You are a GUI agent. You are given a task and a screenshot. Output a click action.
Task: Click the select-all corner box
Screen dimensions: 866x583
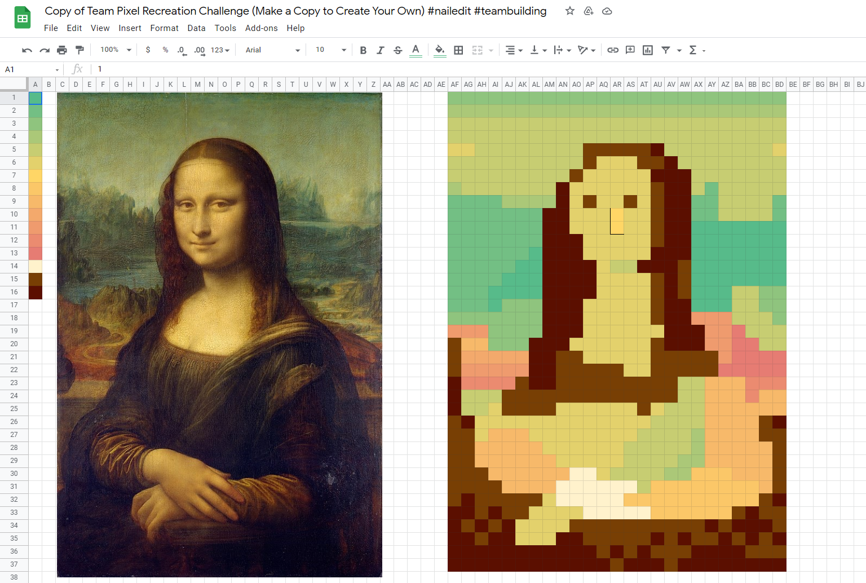pyautogui.click(x=14, y=85)
